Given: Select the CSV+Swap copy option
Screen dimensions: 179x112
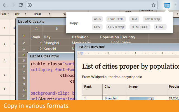Looking at the screenshot, I should pos(116,27).
